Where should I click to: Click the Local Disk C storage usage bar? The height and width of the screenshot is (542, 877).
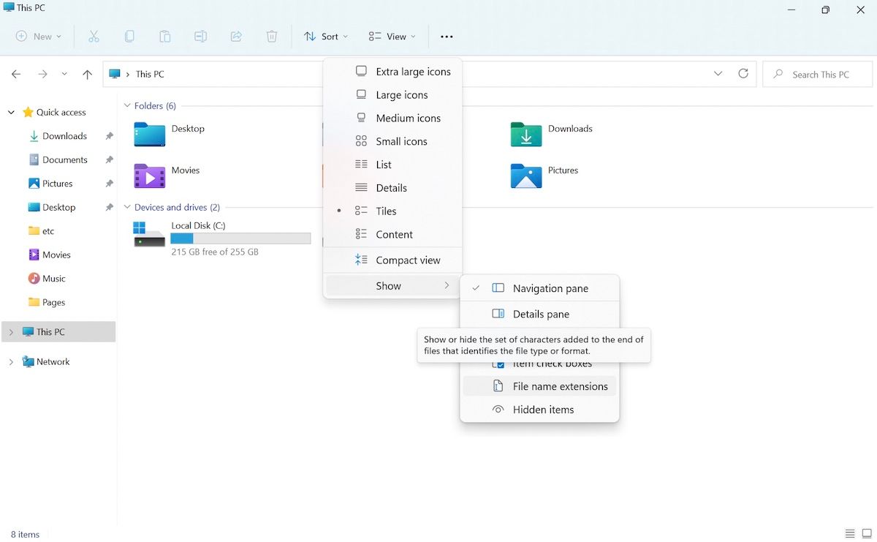[241, 238]
